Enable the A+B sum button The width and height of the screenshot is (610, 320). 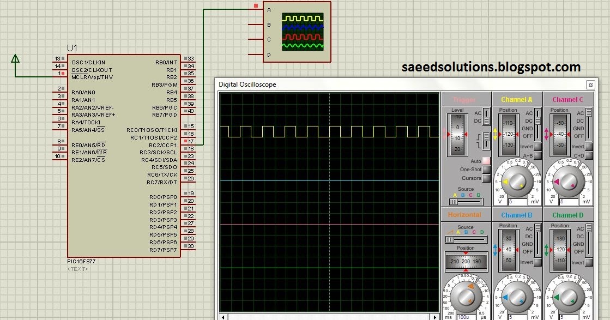click(537, 155)
